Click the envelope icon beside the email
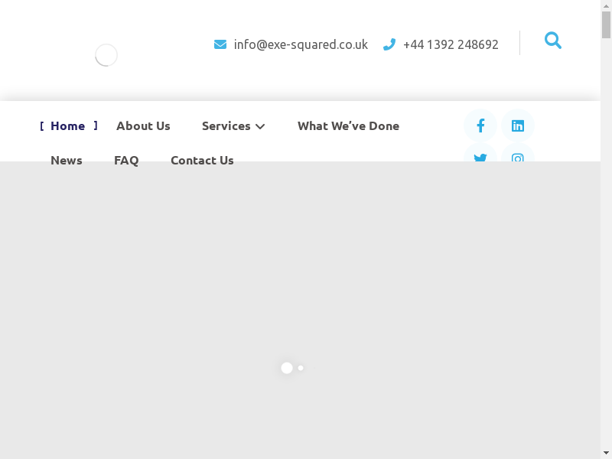 pos(220,44)
